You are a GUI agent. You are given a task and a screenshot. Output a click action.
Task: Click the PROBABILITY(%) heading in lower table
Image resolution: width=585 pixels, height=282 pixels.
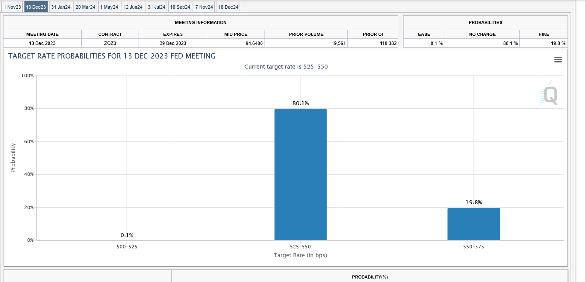pos(370,277)
